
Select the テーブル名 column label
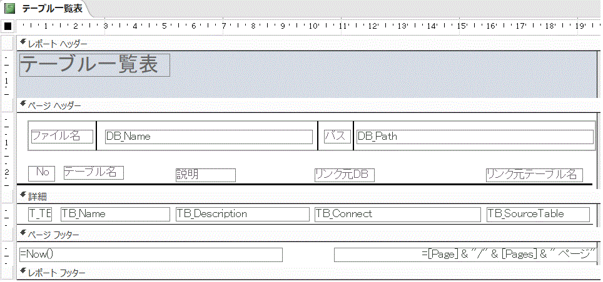[93, 173]
